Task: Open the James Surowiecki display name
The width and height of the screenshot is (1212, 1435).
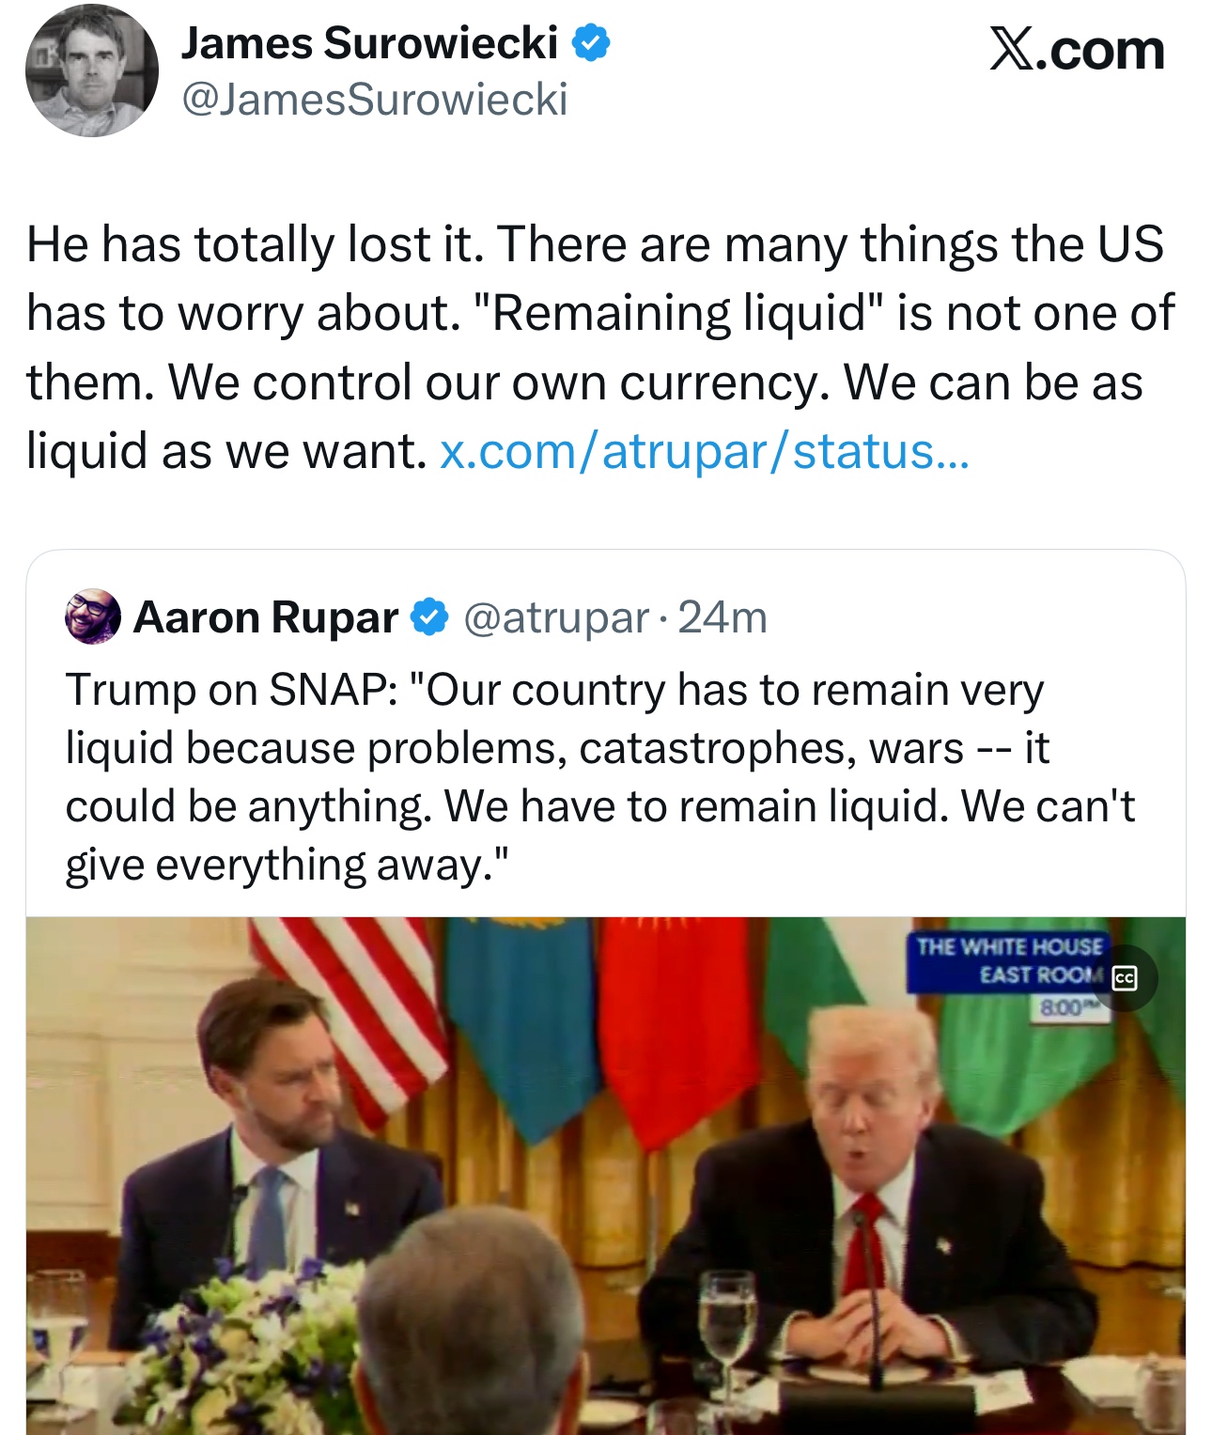Action: 369,43
